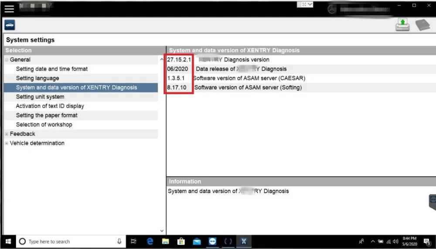
Task: Expand the Vehicle determination node
Action: 7,143
